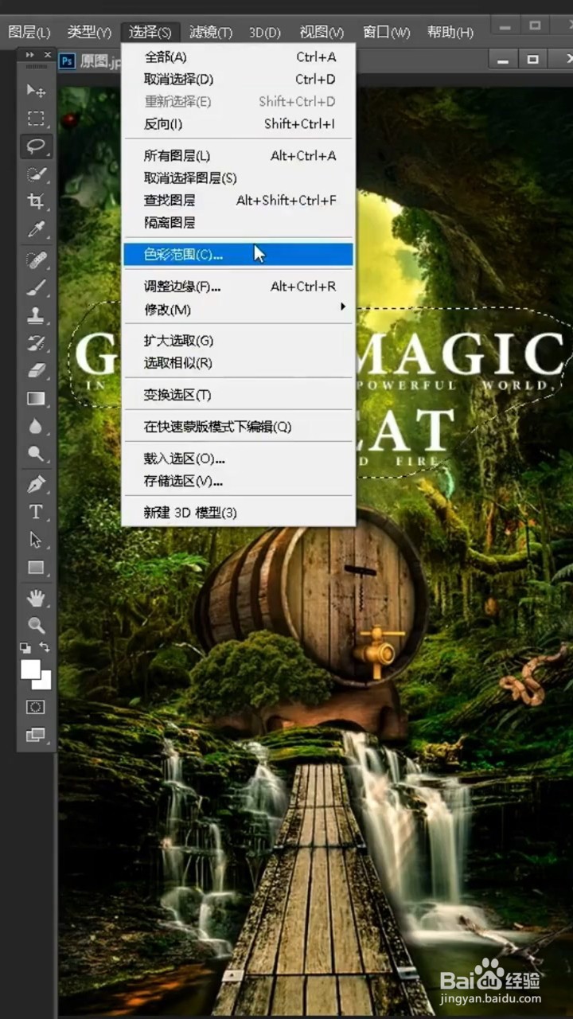The height and width of the screenshot is (1019, 573).
Task: Select the Gradient tool
Action: click(x=36, y=399)
